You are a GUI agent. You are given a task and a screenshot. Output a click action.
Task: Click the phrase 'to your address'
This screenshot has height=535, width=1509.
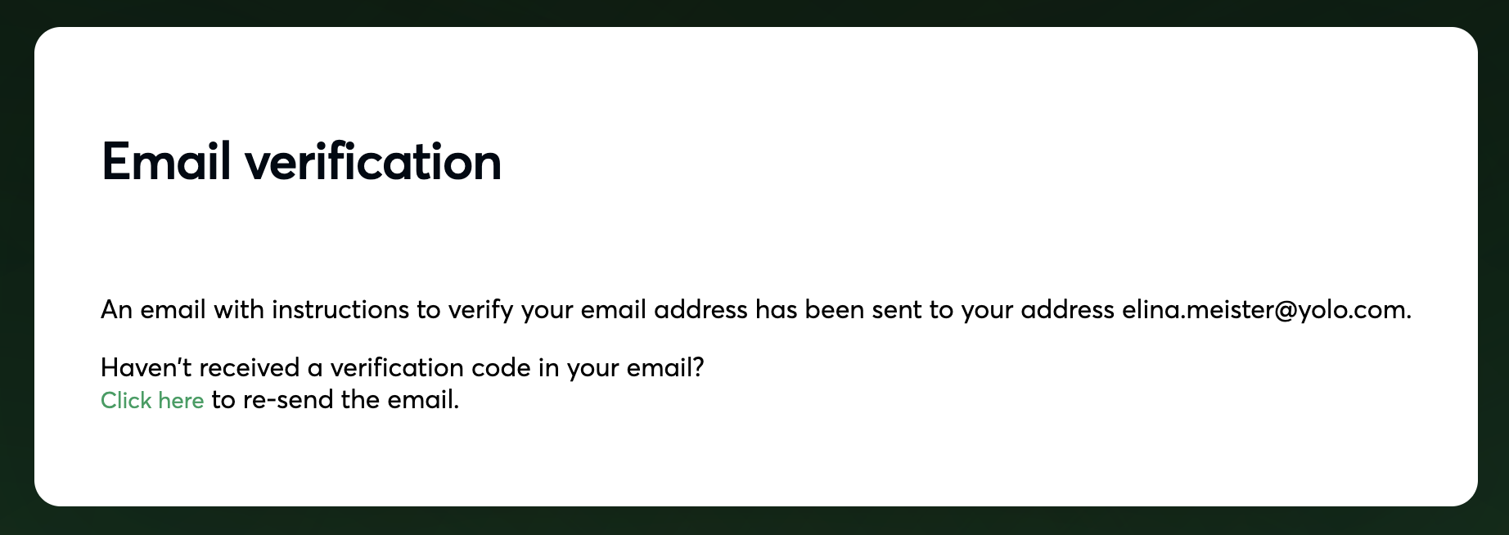[1021, 310]
